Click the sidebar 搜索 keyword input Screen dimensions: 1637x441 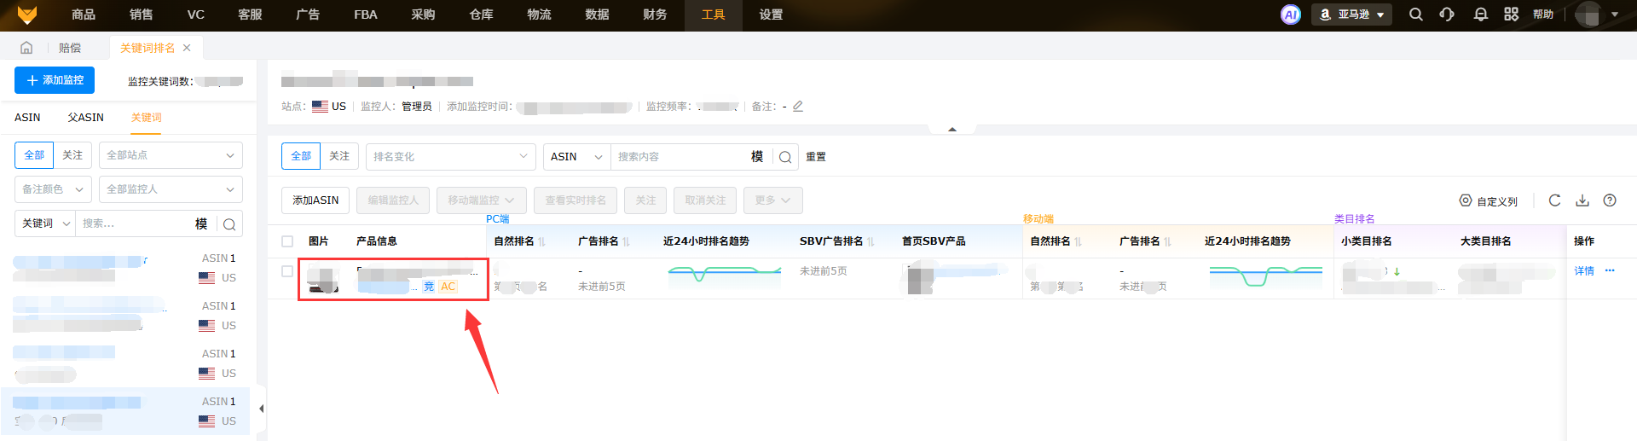[135, 223]
